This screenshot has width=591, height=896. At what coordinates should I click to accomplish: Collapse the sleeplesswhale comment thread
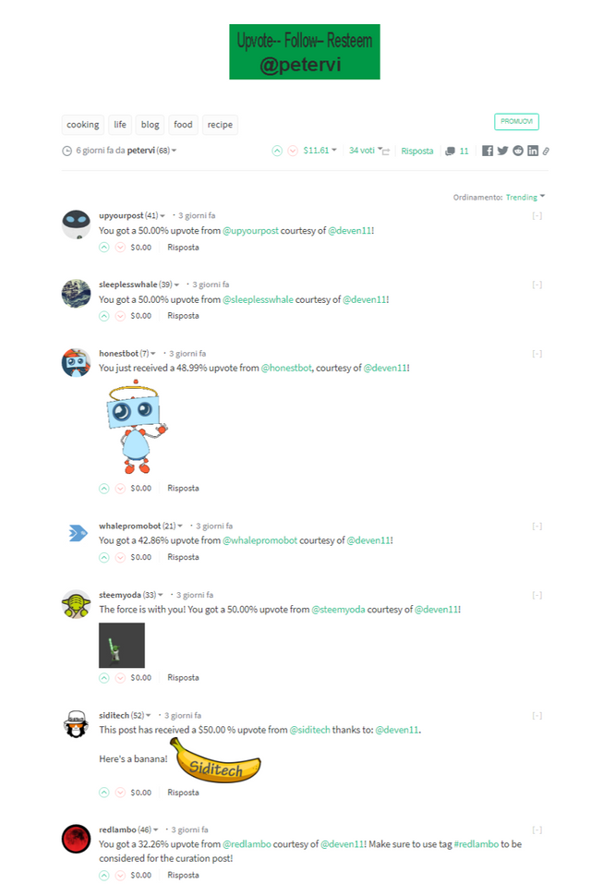[x=537, y=285]
